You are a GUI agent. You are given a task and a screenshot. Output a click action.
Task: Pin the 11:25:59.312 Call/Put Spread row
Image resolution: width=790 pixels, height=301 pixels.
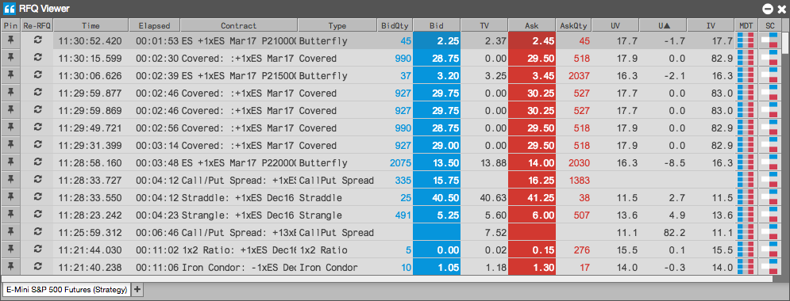tap(10, 232)
